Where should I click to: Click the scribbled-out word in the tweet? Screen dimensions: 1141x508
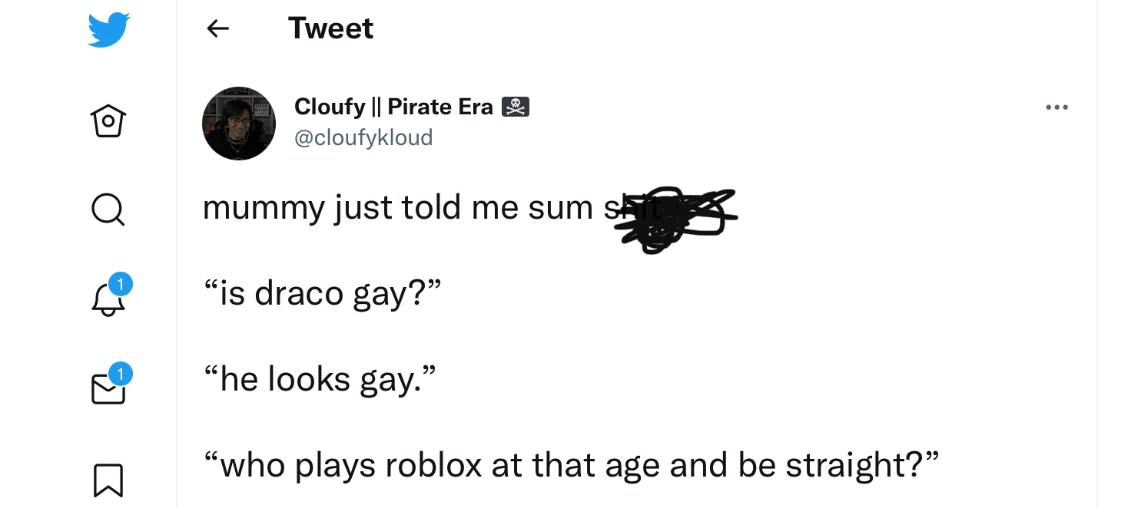pos(667,217)
